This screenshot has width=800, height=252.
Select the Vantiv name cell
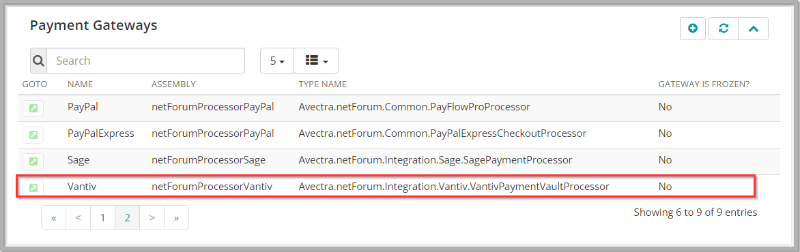click(82, 187)
